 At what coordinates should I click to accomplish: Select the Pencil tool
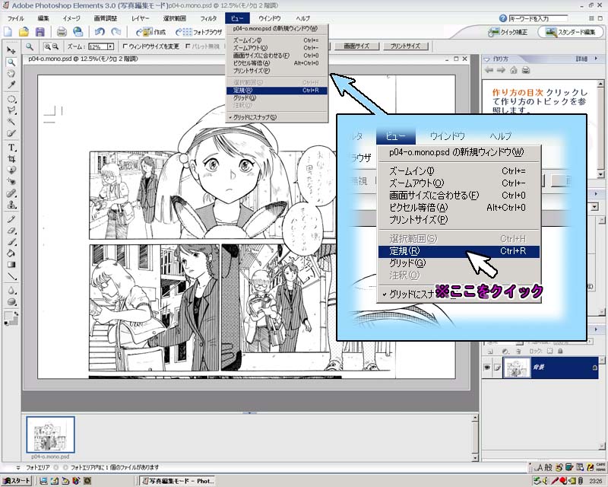(11, 219)
